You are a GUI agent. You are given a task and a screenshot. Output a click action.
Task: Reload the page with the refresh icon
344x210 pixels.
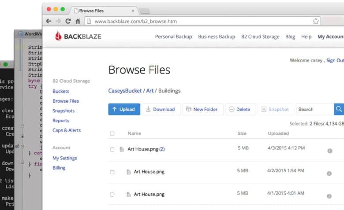(x=68, y=21)
